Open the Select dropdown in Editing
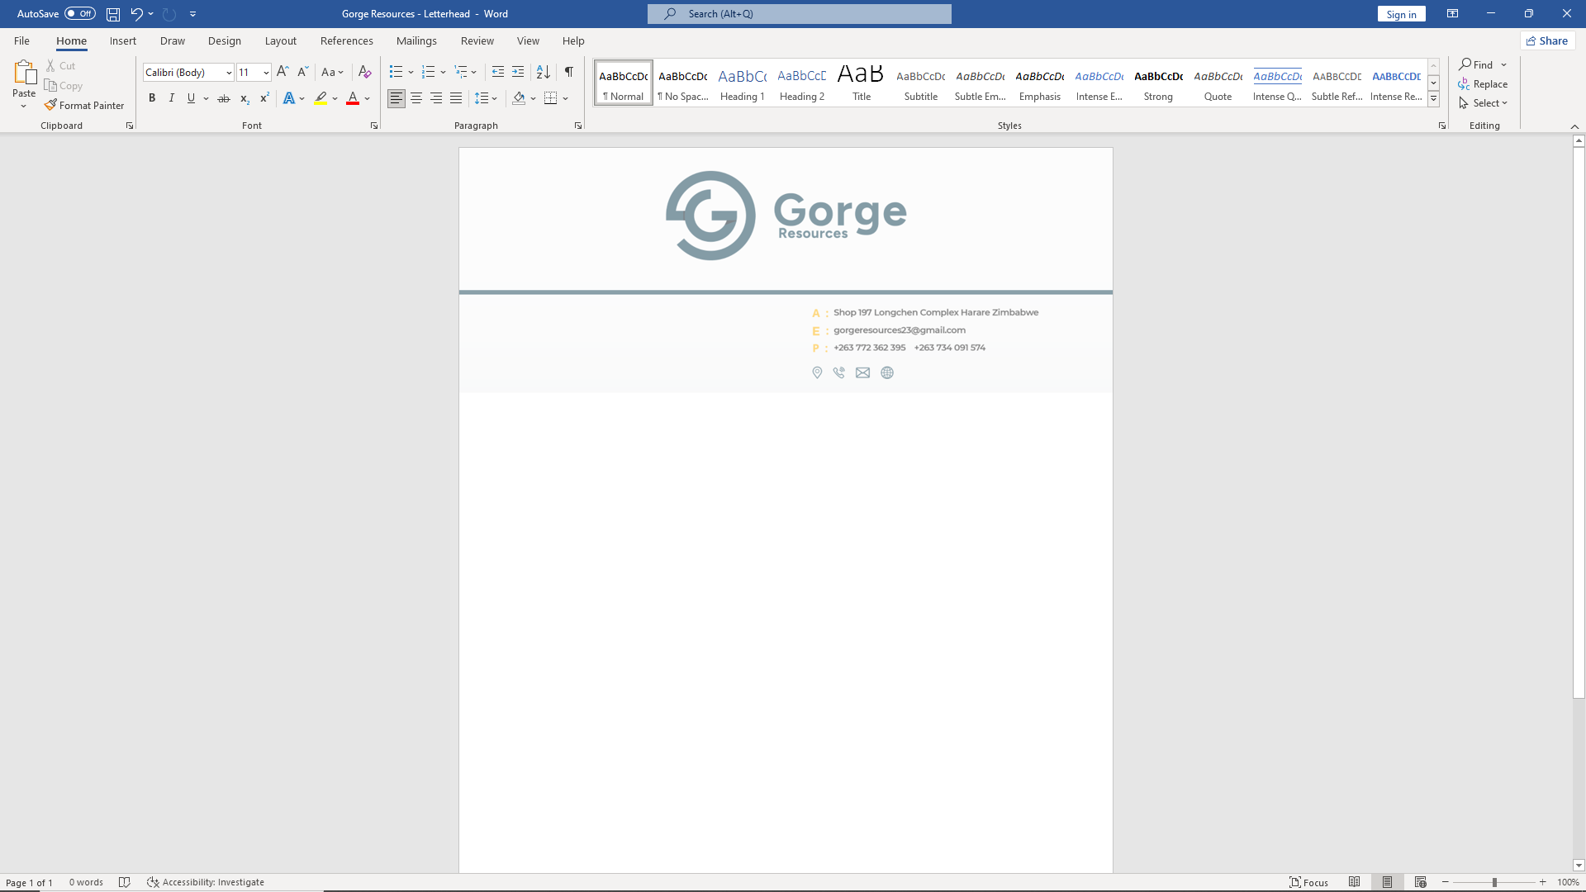 coord(1484,103)
